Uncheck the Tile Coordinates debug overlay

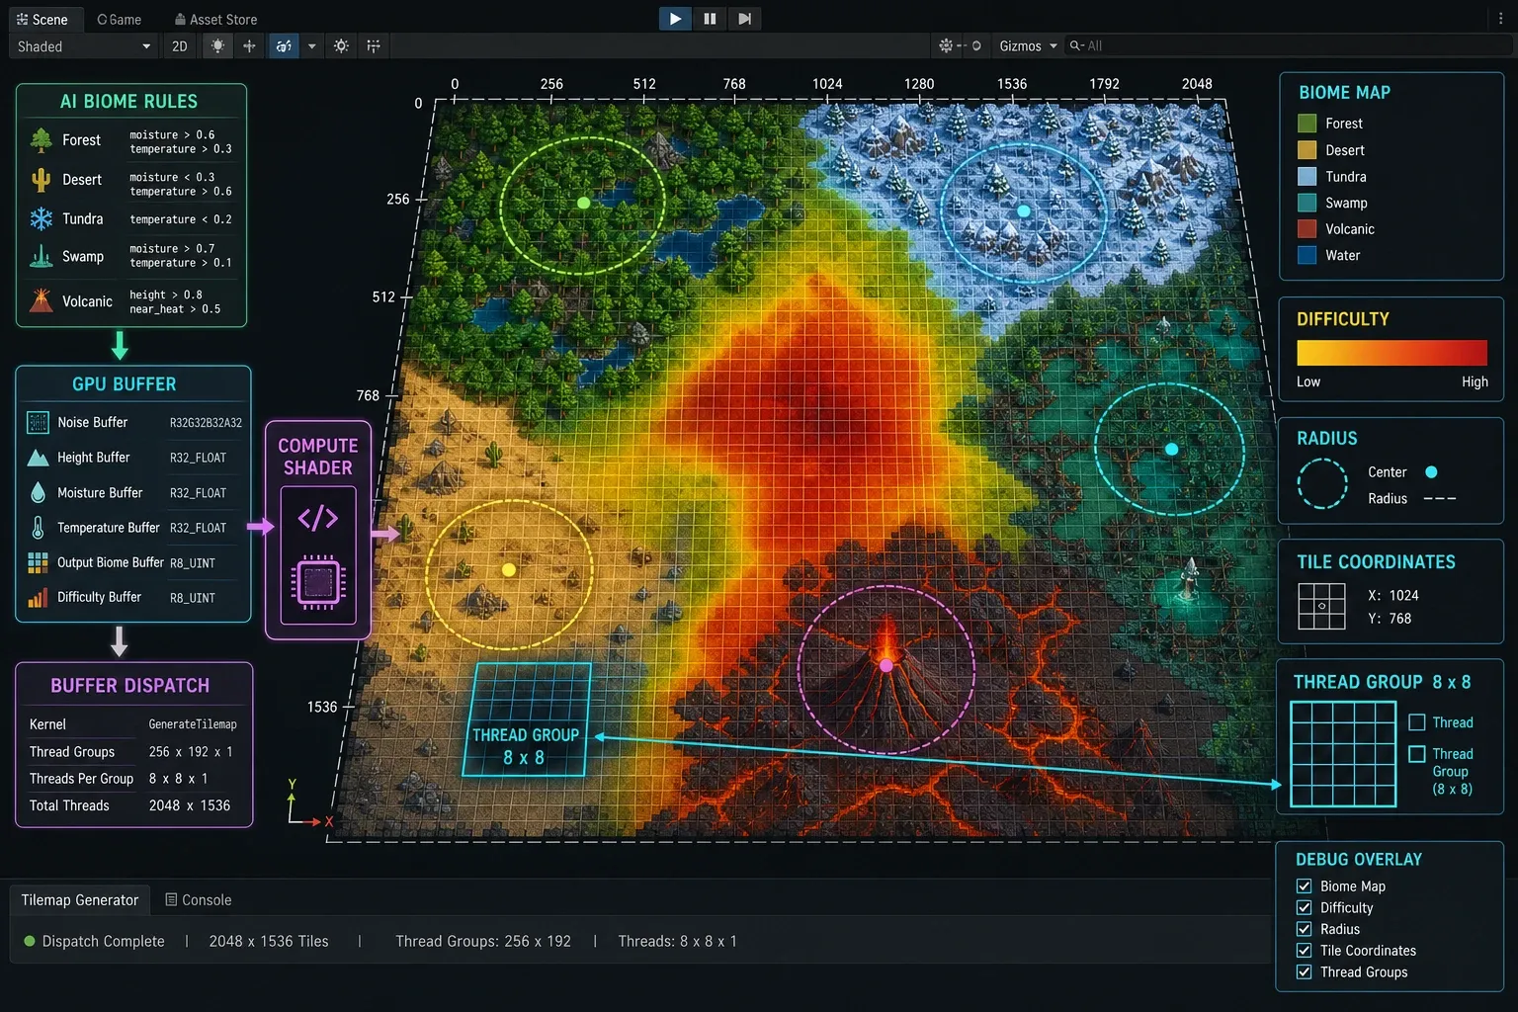point(1305,951)
